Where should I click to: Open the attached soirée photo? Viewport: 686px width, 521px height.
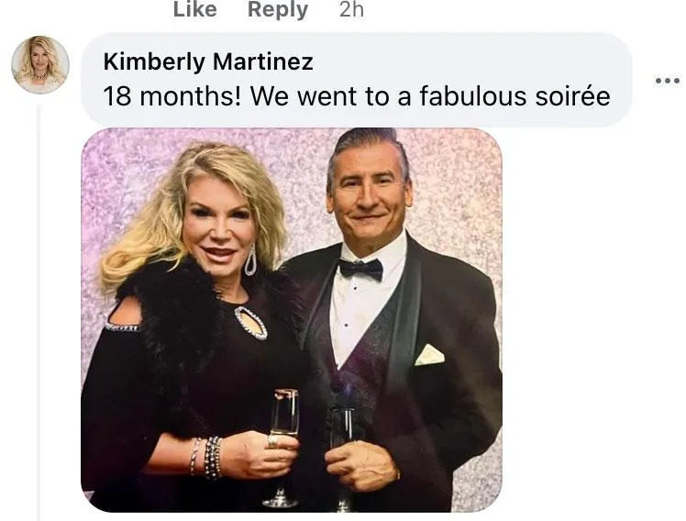click(292, 319)
